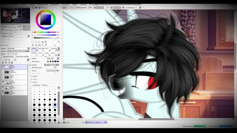Open the Вид menu
Viewport: 237px width, 133px height.
[x=75, y=4]
